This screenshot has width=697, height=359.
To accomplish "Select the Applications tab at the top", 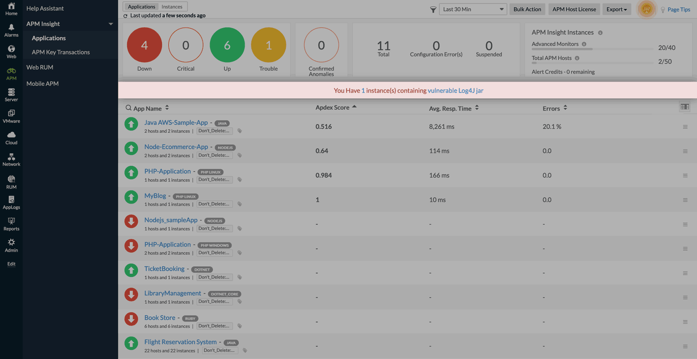I will click(142, 7).
